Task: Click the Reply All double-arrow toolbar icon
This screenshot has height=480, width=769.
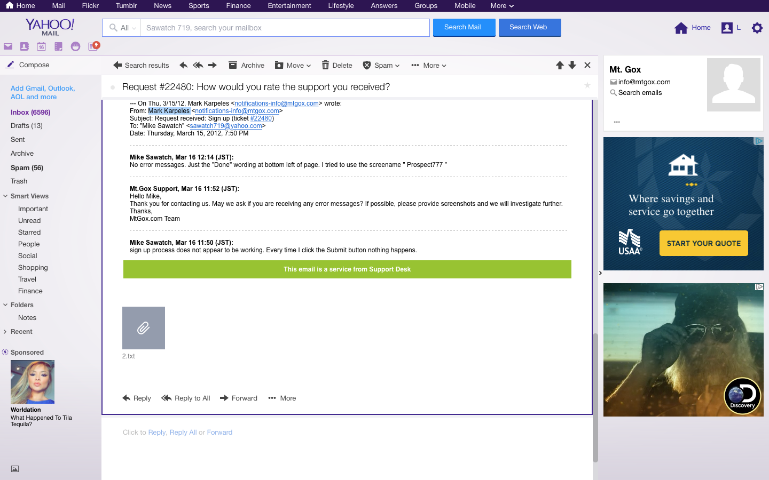Action: [x=198, y=65]
